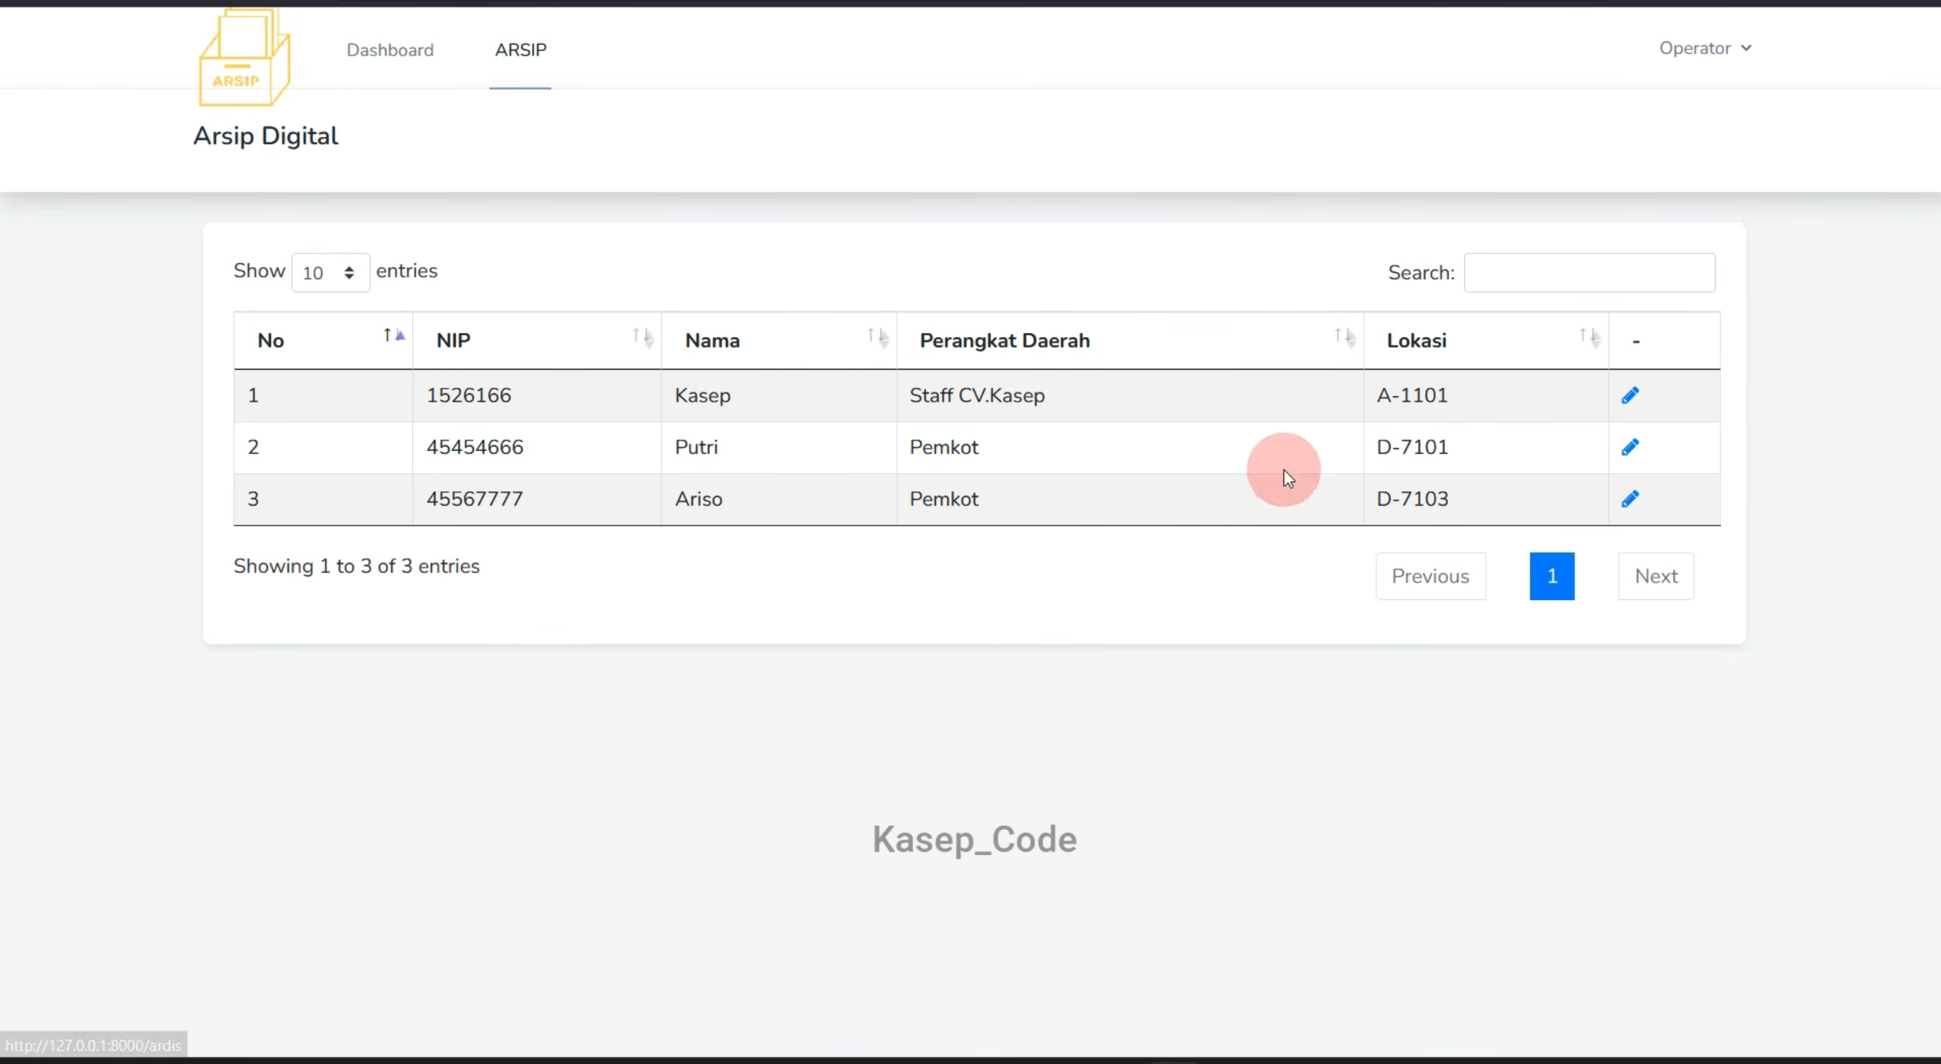Image resolution: width=1941 pixels, height=1064 pixels.
Task: Edit the Ariso row with pencil icon
Action: pyautogui.click(x=1629, y=499)
